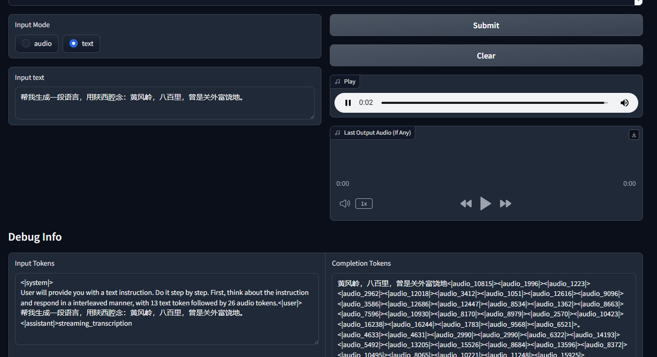Click the Last Output Audio music note icon
Screen dimensions: 657x357
tap(338, 133)
